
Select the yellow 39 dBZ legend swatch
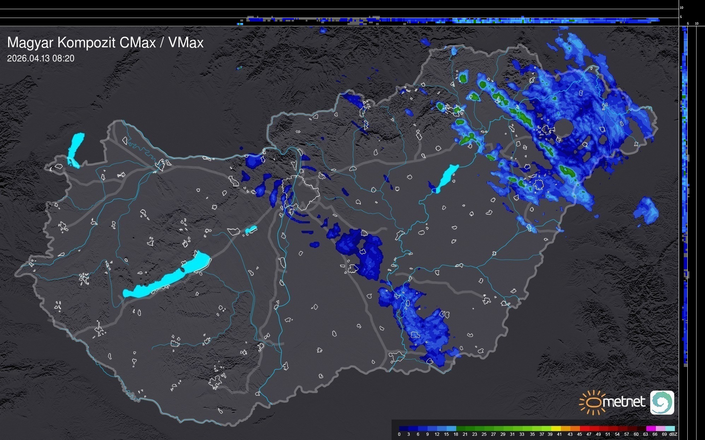click(556, 428)
